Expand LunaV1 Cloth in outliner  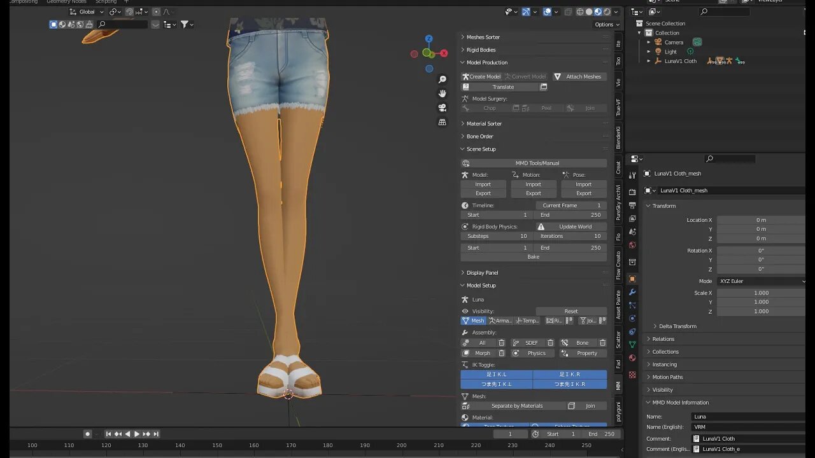point(649,61)
